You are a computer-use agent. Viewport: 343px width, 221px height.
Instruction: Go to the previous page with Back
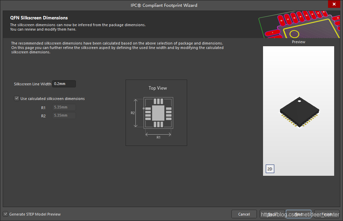[x=272, y=214]
